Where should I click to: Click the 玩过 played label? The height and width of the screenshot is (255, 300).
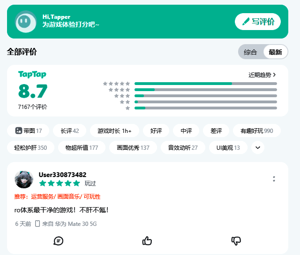tap(90, 184)
